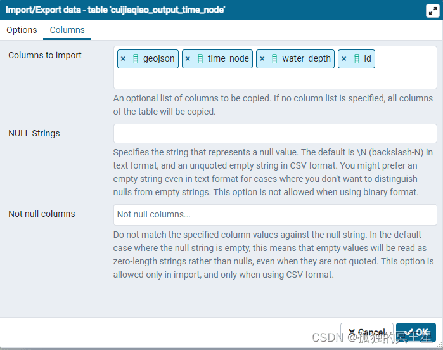Viewport: 443px width, 350px height.
Task: Remove the water_depth column tag
Action: pos(262,58)
